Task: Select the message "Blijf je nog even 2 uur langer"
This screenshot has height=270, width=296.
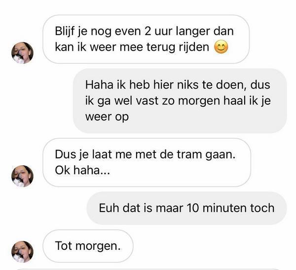Action: pyautogui.click(x=146, y=39)
